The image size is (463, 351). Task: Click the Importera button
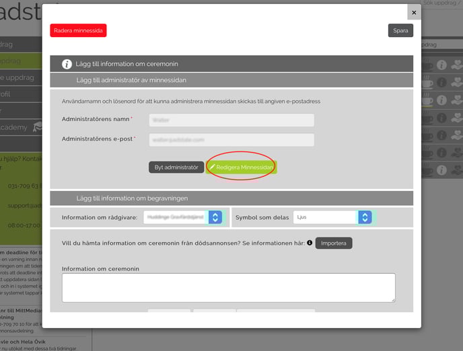[x=334, y=243]
